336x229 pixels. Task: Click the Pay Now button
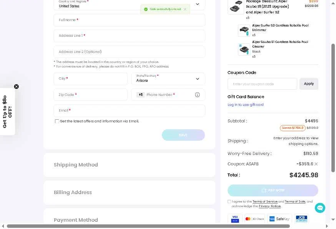(273, 190)
